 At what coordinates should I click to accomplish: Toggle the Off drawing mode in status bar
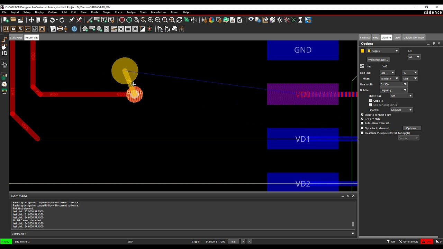coord(391,242)
